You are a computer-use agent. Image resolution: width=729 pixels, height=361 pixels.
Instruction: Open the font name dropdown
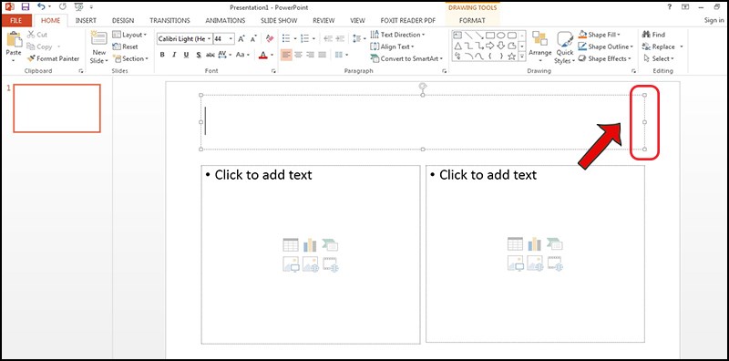pos(210,39)
